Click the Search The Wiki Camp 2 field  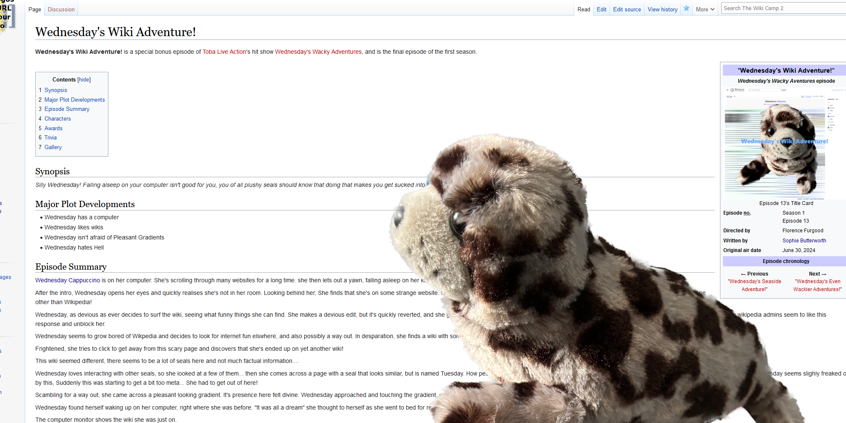(781, 8)
